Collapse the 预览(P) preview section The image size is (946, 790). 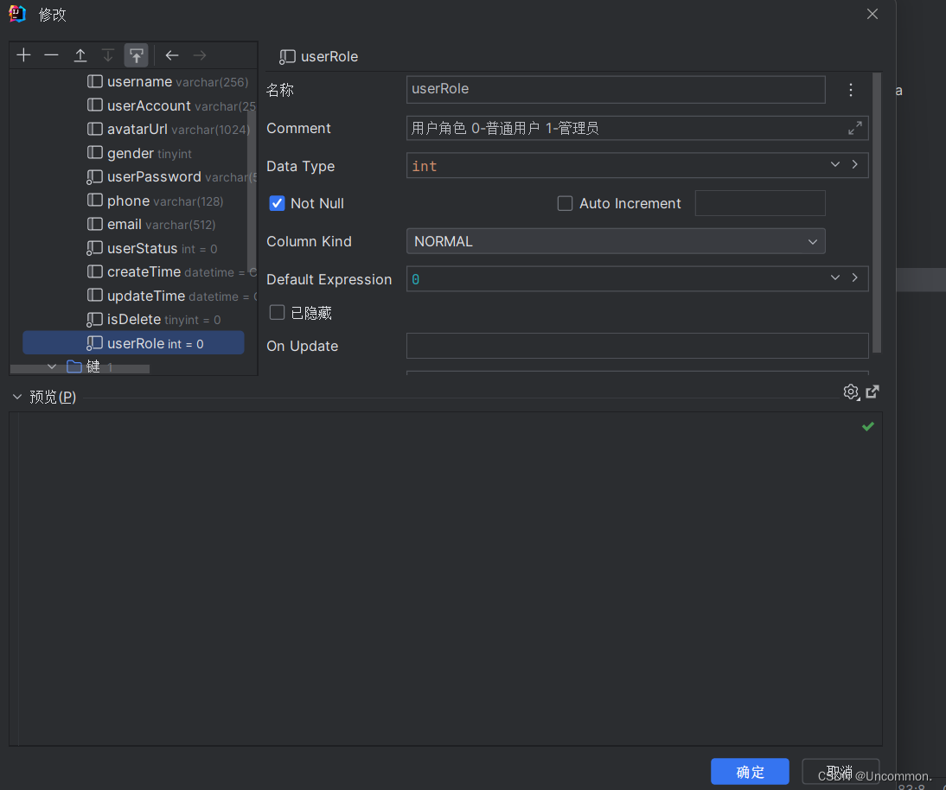pos(16,396)
